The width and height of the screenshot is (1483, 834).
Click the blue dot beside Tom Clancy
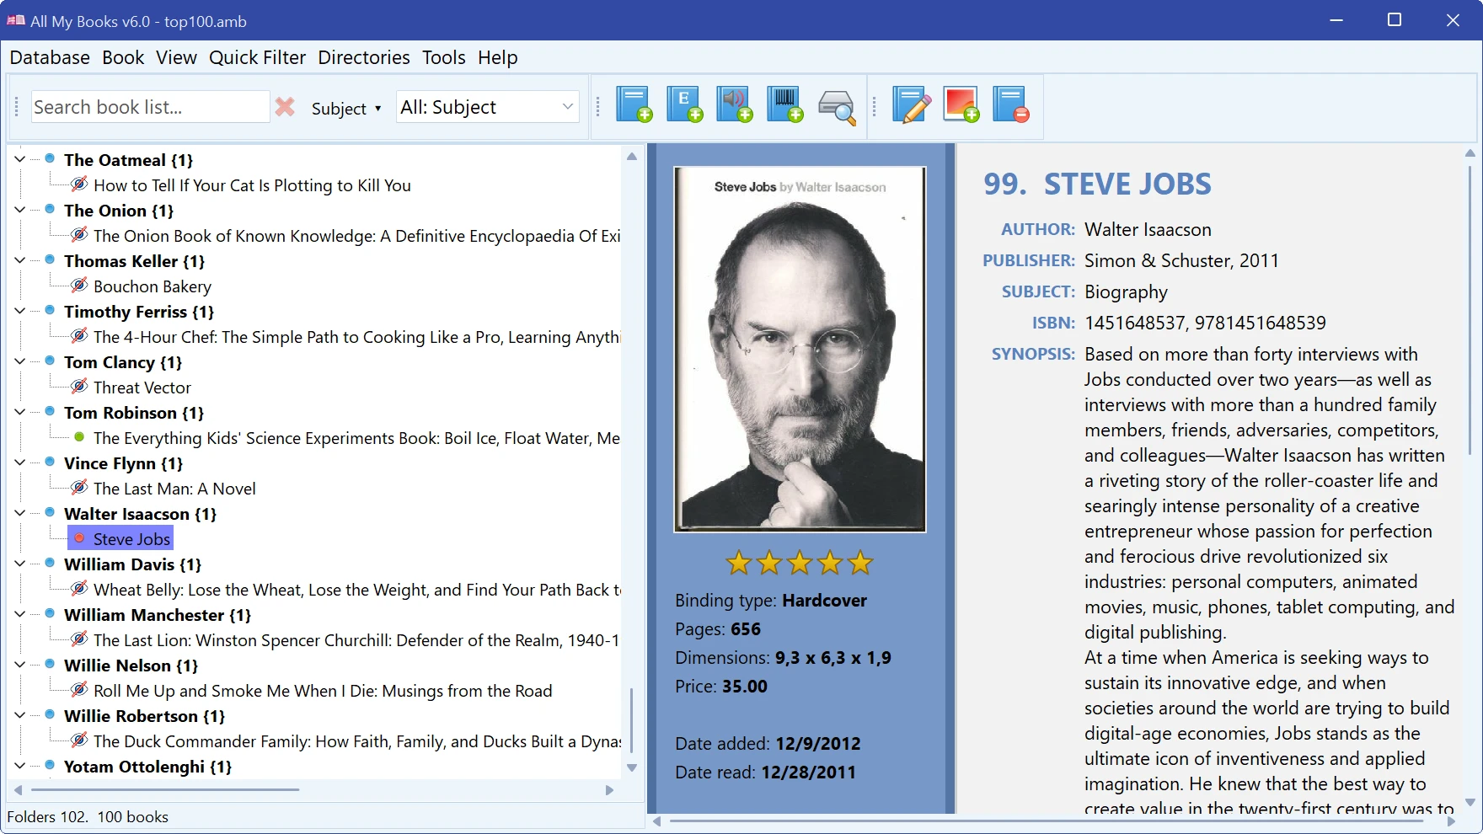pyautogui.click(x=50, y=361)
